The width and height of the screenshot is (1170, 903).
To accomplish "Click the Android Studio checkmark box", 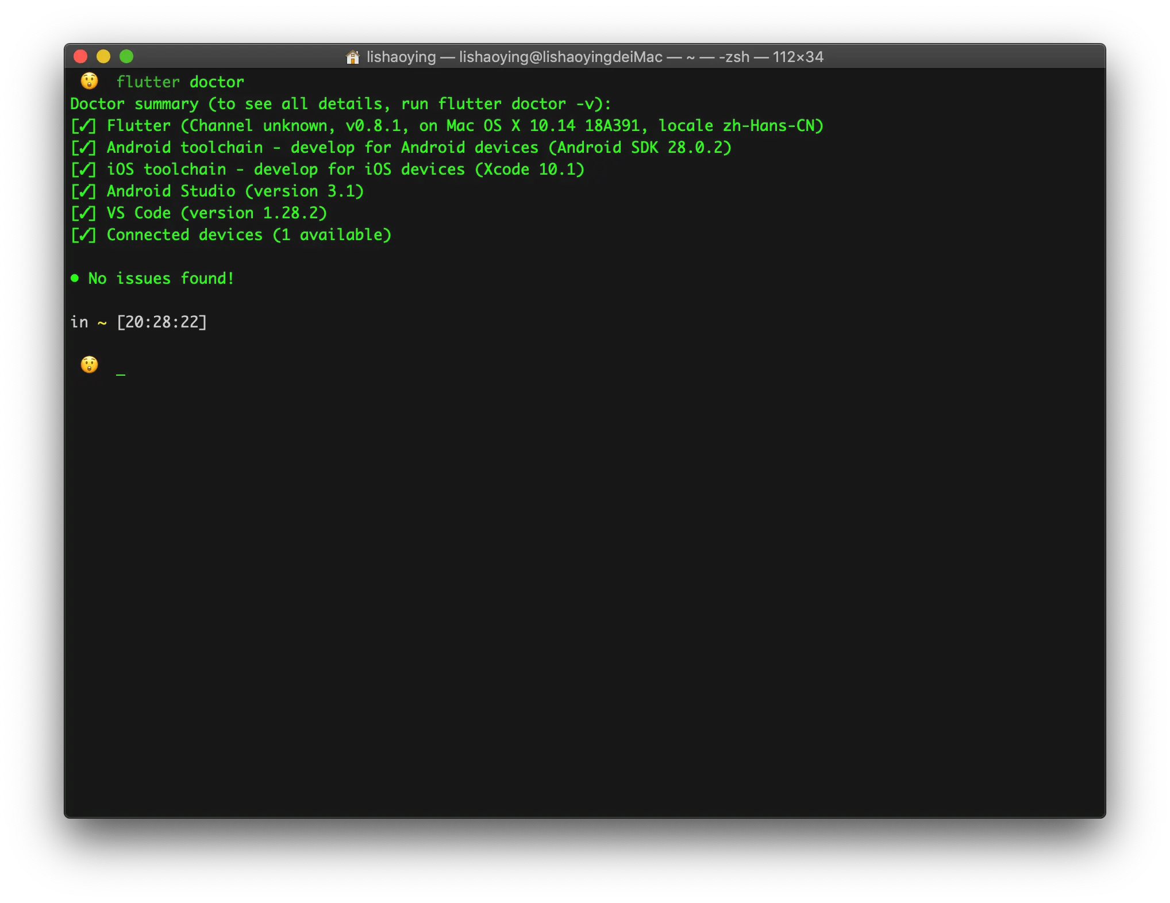I will point(84,191).
